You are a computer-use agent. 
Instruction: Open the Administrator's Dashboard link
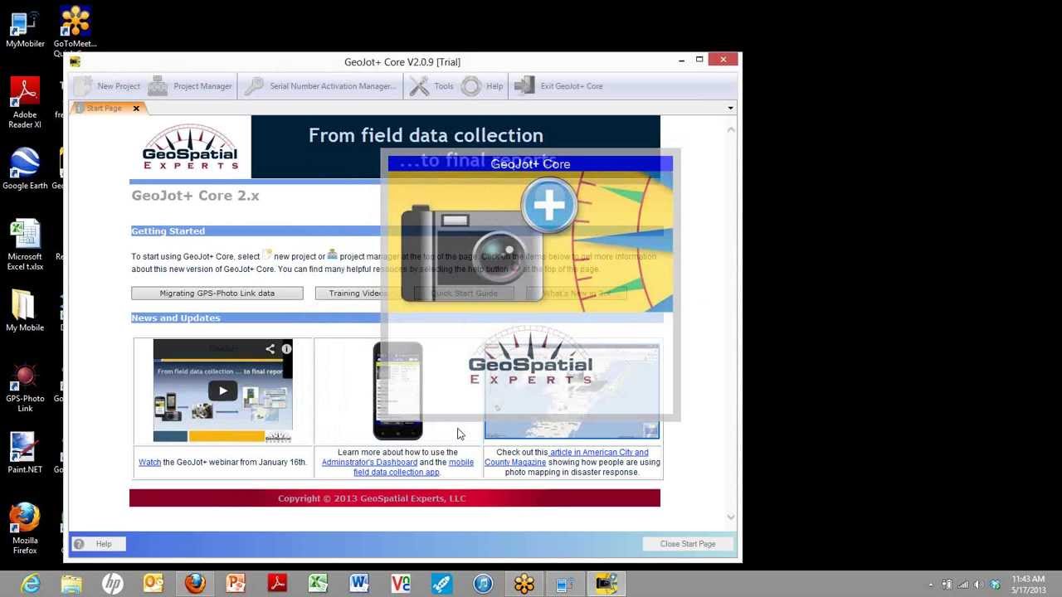369,462
